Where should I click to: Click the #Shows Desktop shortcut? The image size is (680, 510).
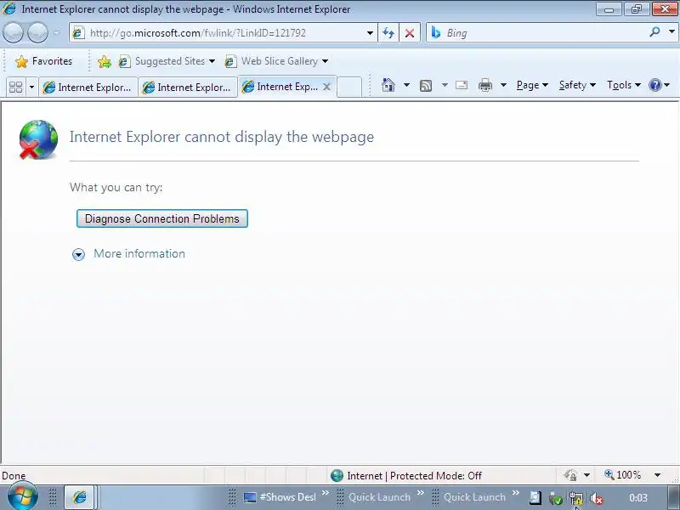[x=280, y=497]
